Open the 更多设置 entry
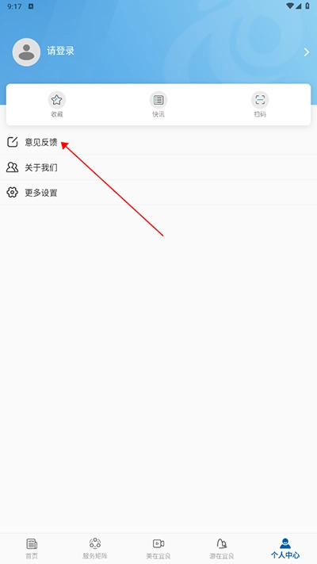Screen dimensions: 317x564 point(158,193)
